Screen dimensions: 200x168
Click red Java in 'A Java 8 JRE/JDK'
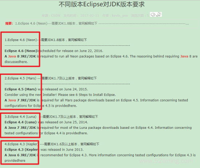[12, 56]
